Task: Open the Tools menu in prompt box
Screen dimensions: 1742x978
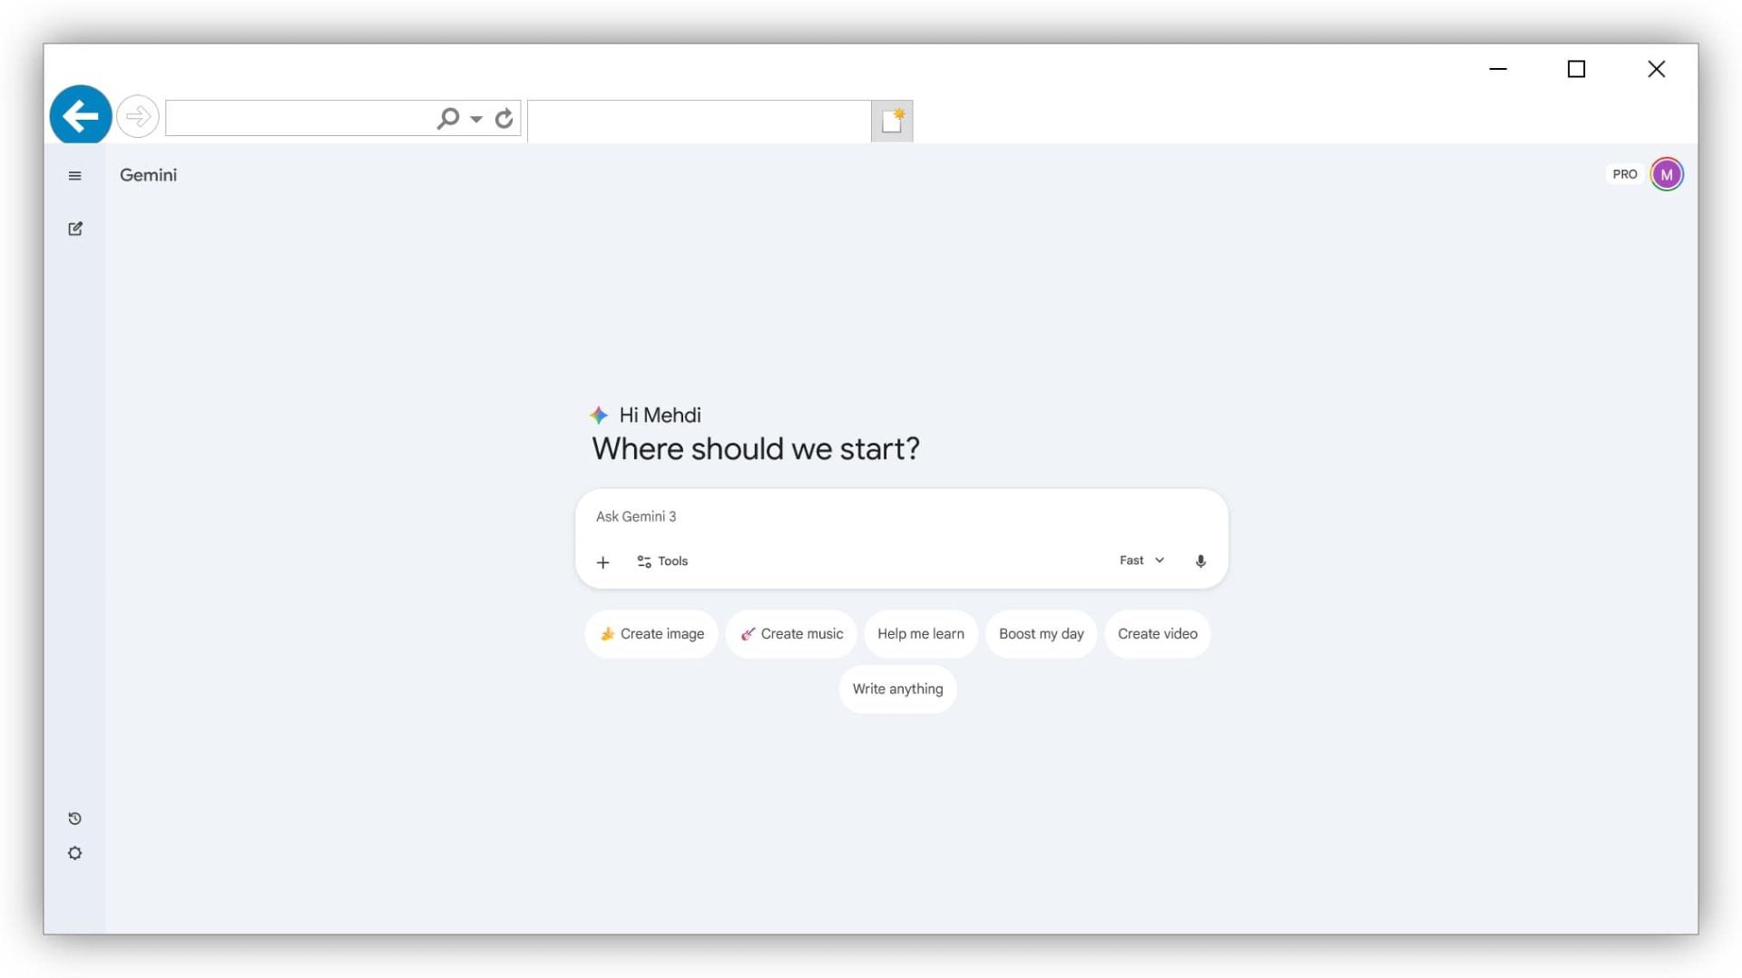Action: click(662, 562)
